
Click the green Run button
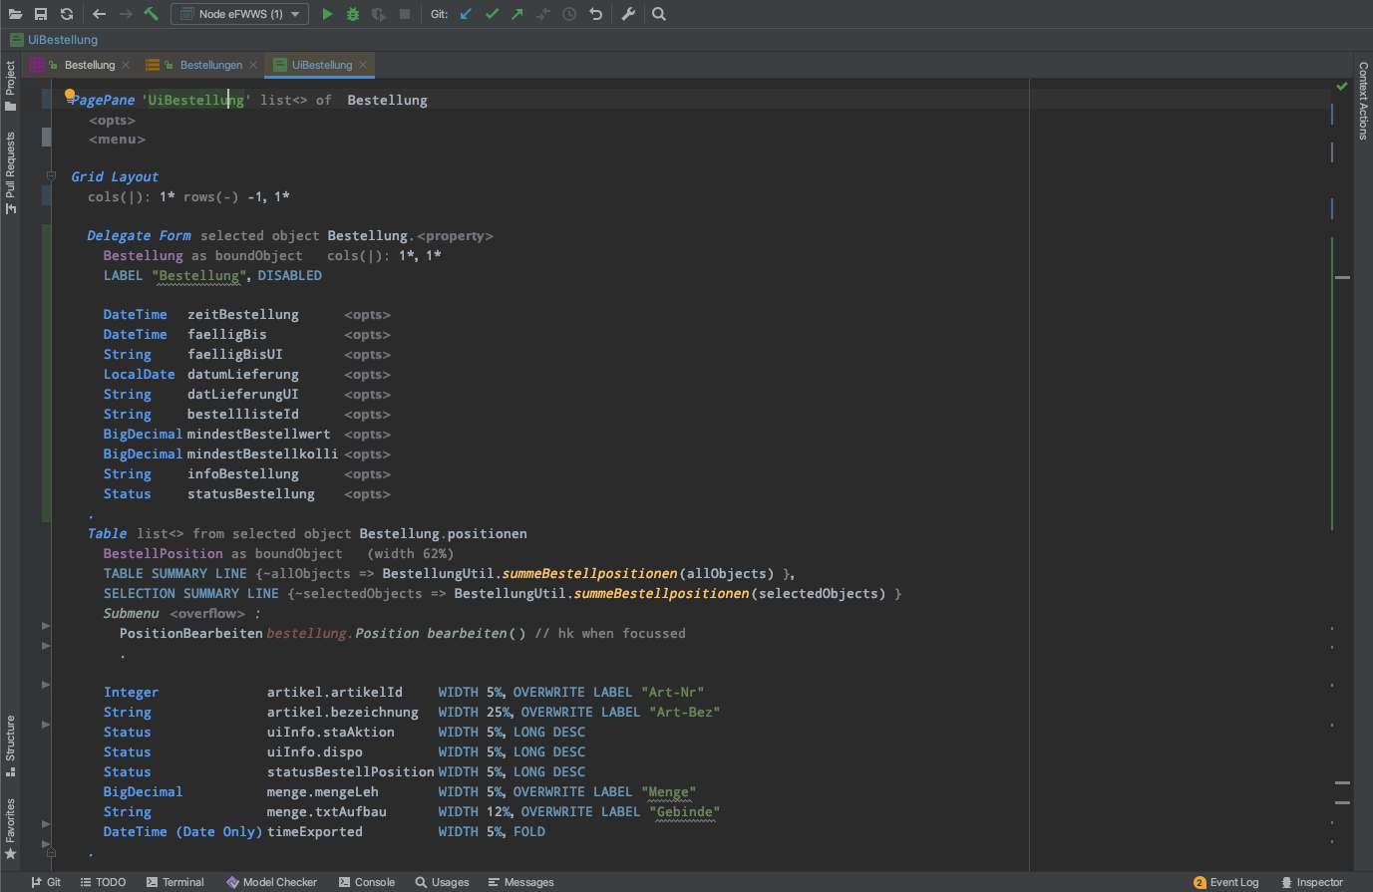pyautogui.click(x=327, y=14)
